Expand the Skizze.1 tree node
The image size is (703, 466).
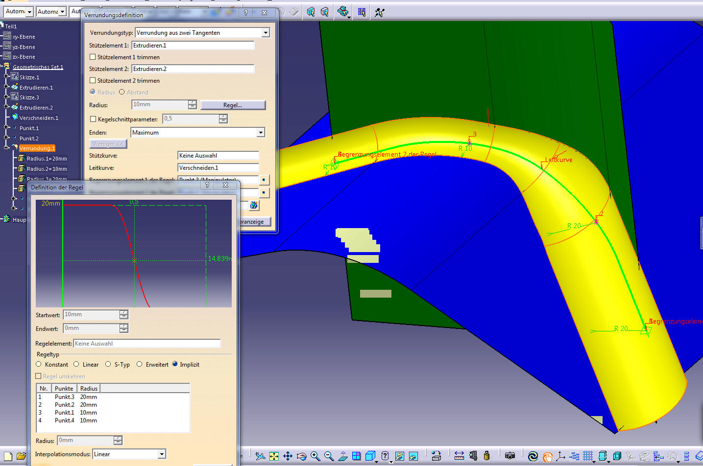(6, 76)
